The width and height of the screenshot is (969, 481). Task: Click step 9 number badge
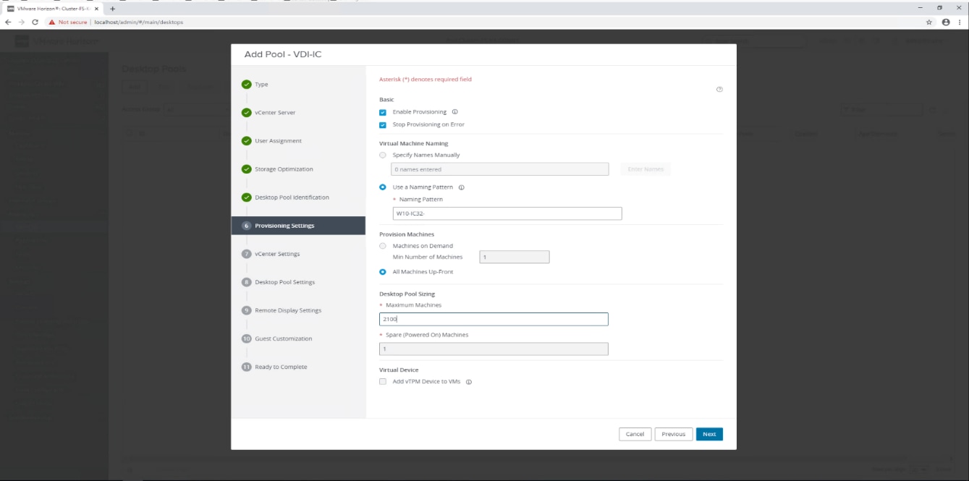pyautogui.click(x=247, y=310)
